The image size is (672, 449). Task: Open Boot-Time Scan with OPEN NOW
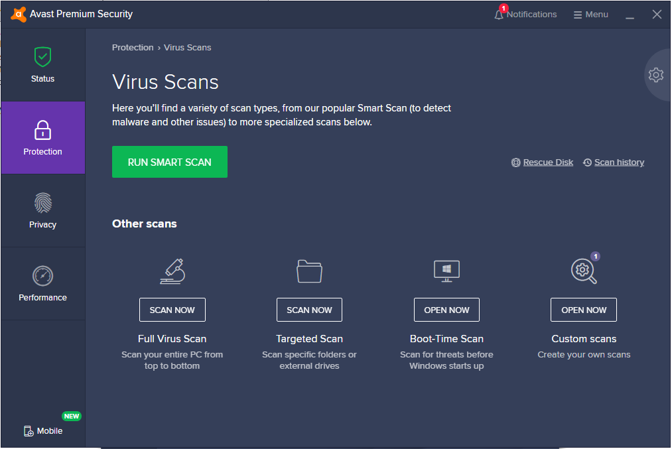446,310
